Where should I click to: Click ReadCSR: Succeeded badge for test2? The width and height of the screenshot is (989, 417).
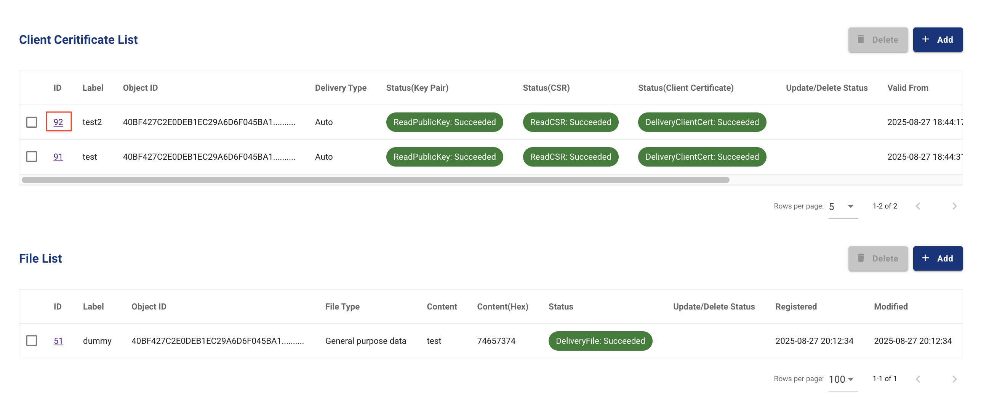(x=570, y=122)
